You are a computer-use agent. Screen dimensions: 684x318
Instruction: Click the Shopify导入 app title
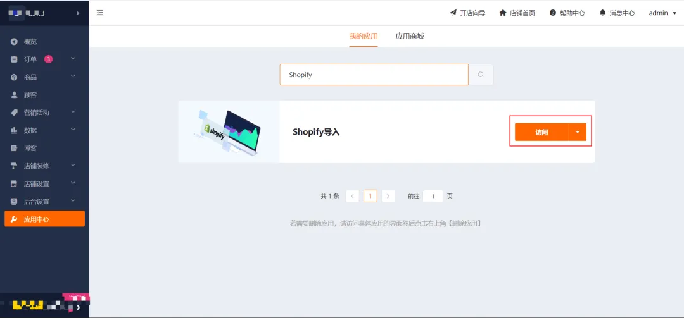[316, 132]
